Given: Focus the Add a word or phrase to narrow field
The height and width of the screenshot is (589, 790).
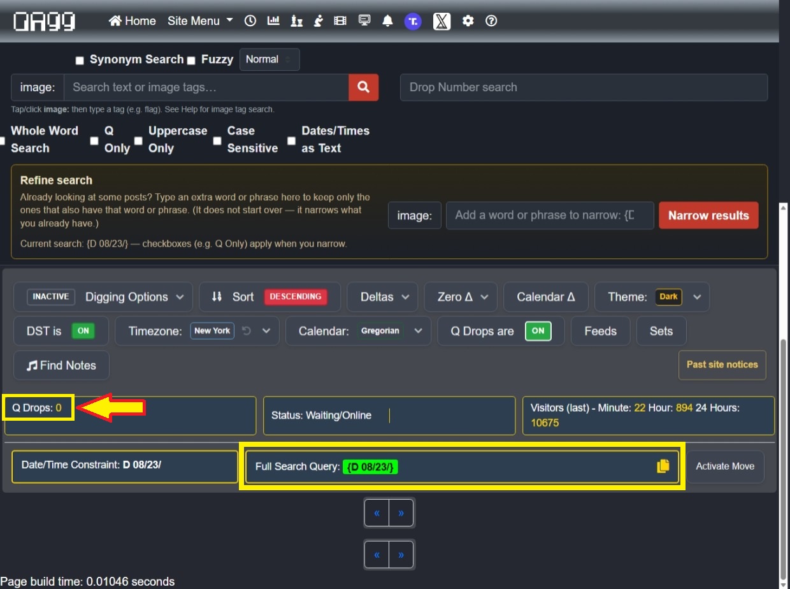Looking at the screenshot, I should click(x=550, y=215).
